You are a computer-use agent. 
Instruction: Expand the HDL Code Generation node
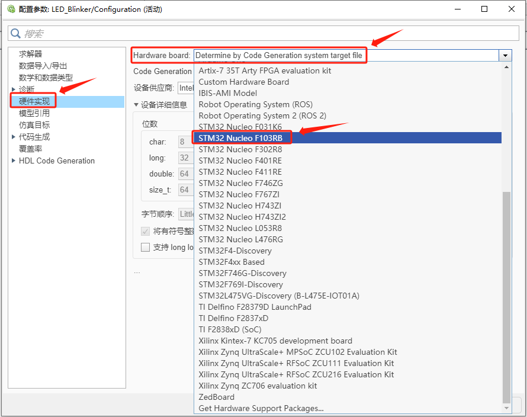[x=13, y=161]
